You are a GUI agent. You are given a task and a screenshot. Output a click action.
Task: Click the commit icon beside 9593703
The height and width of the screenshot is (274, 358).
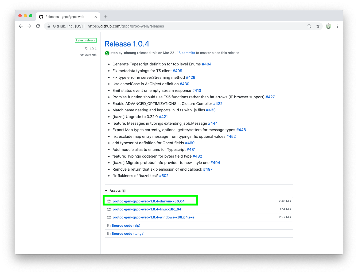(82, 54)
